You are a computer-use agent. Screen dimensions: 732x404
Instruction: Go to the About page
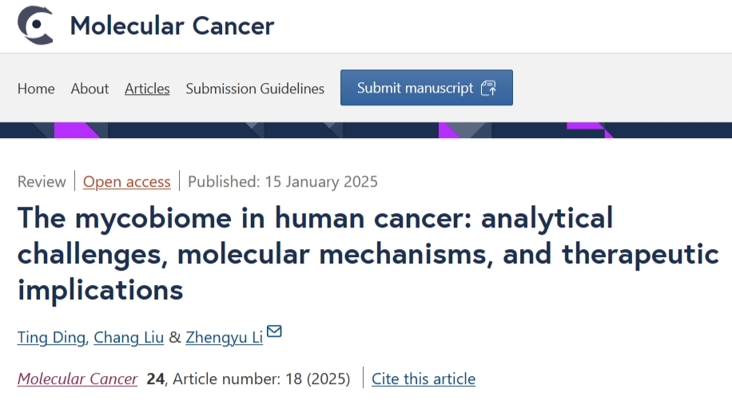pyautogui.click(x=90, y=88)
